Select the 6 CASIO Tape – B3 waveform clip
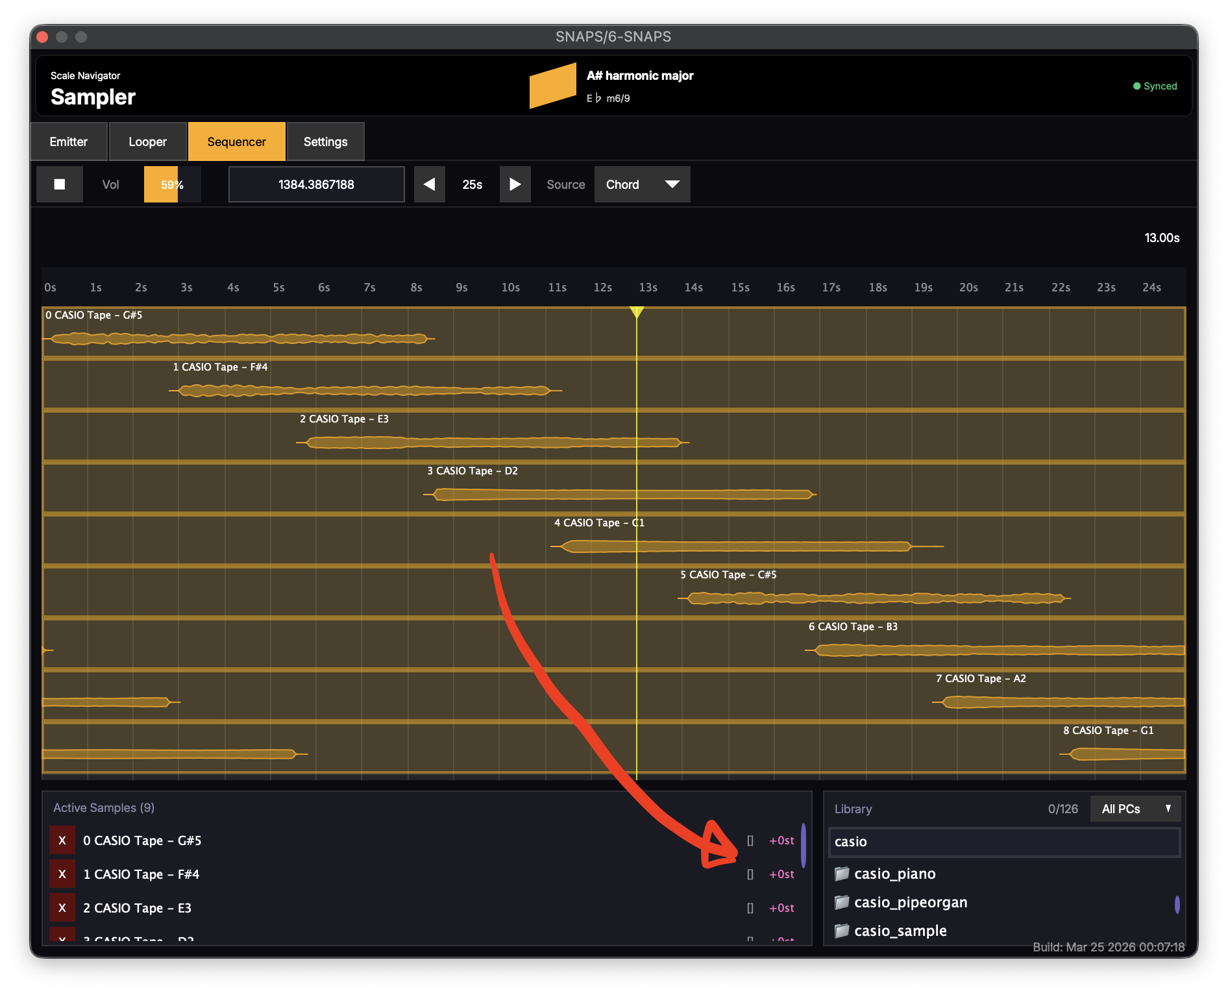 pyautogui.click(x=995, y=650)
